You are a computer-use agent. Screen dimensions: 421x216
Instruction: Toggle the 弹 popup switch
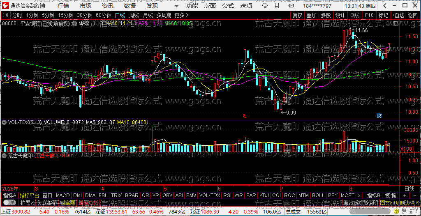[9, 202]
